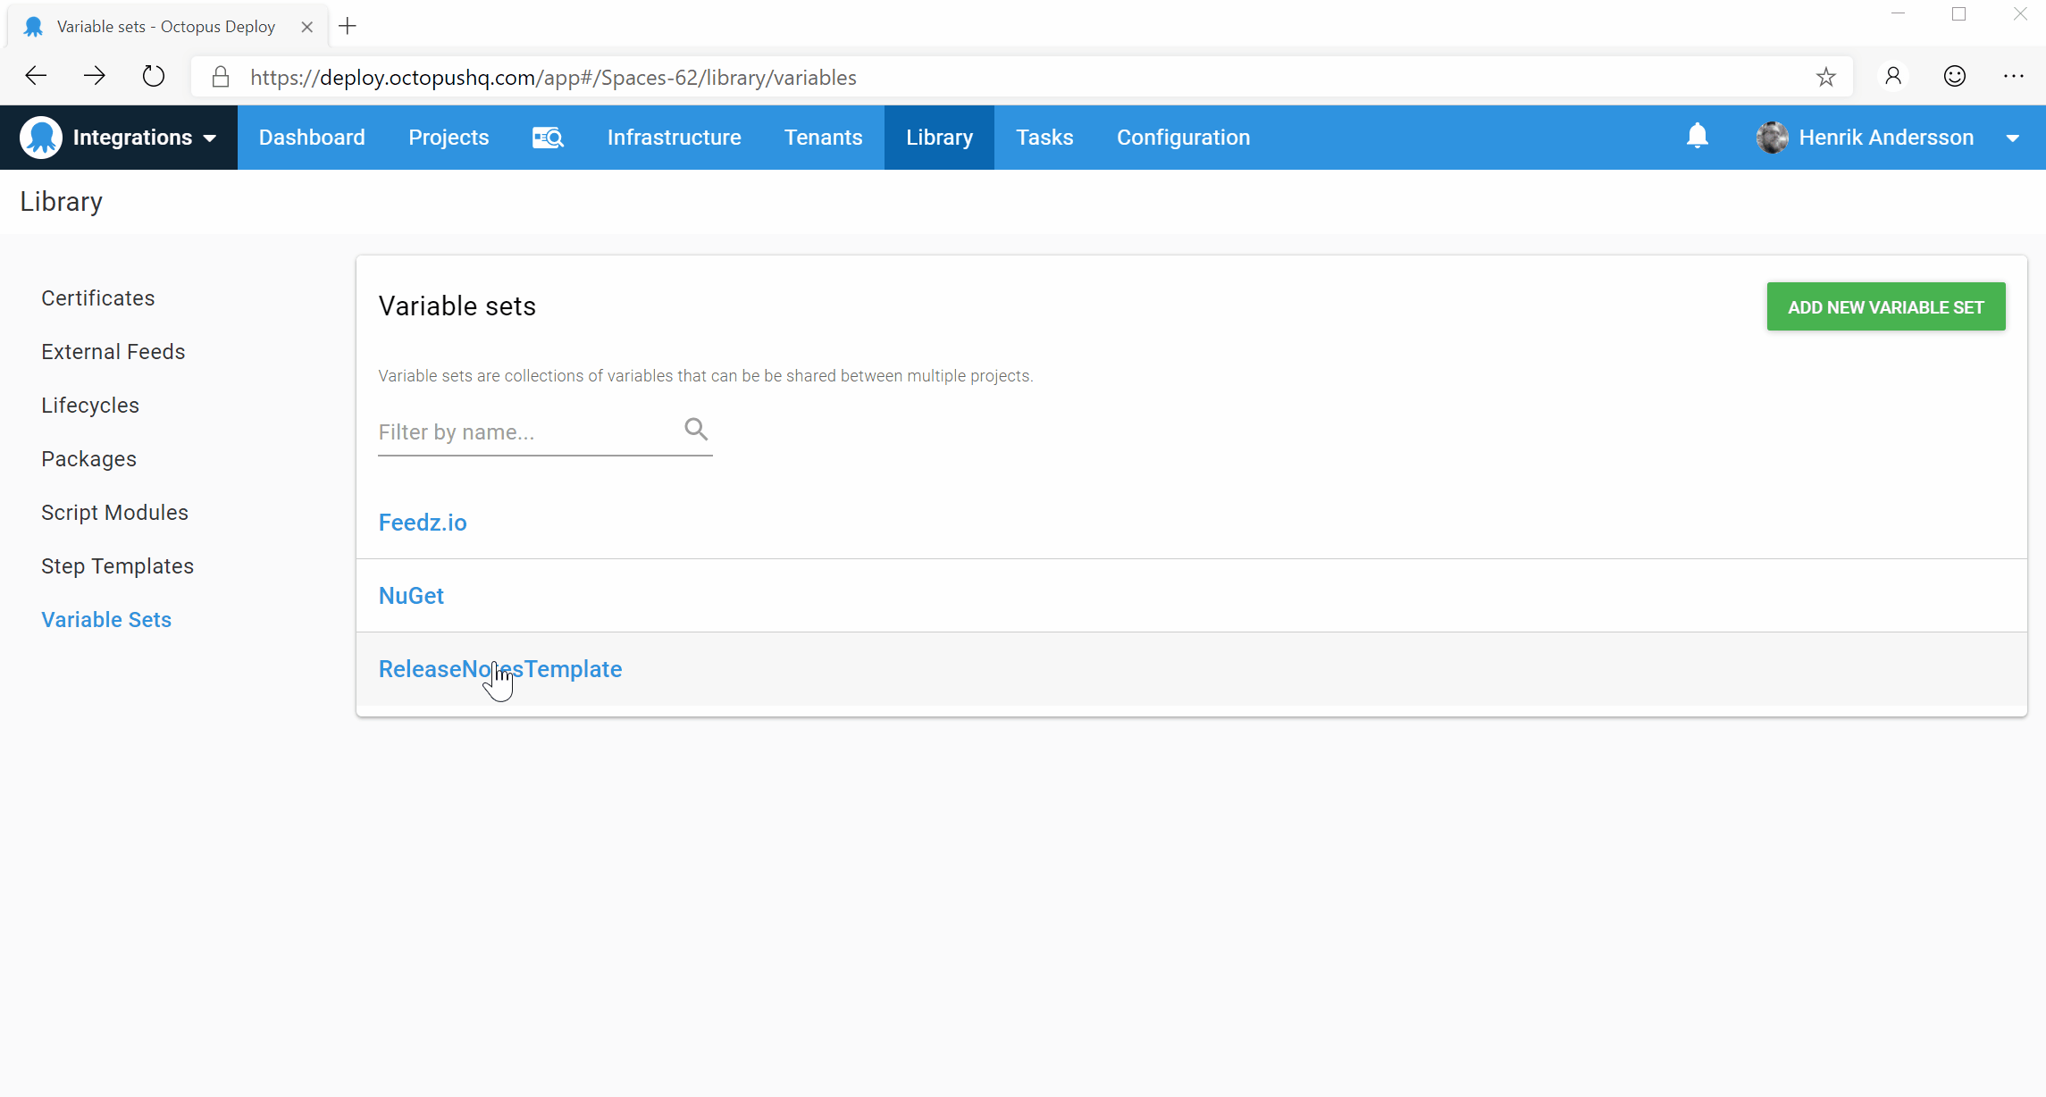Switch to the Tasks section
This screenshot has width=2046, height=1097.
point(1044,137)
